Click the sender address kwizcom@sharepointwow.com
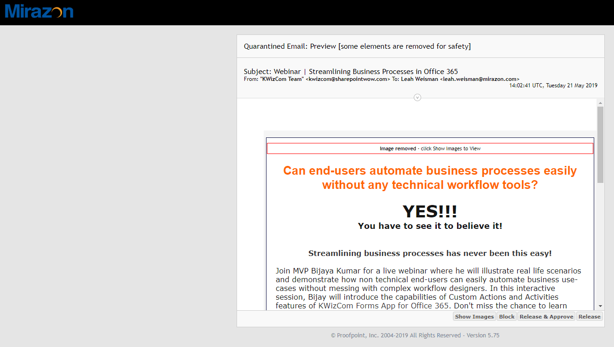Screen dimensions: 614x347 [348, 79]
